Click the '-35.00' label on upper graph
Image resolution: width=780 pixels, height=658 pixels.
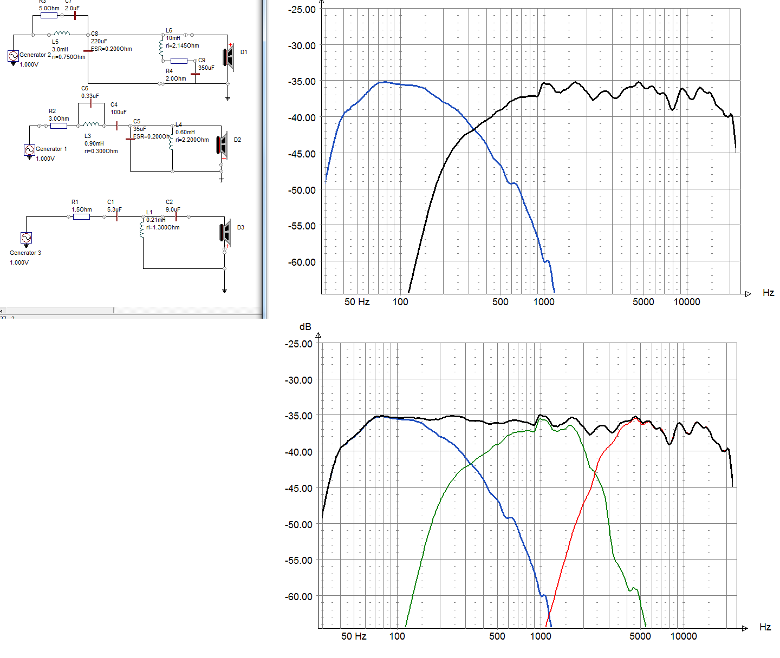(302, 82)
